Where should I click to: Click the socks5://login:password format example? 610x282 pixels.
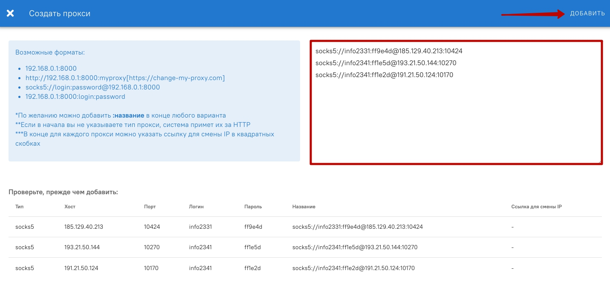tap(93, 87)
